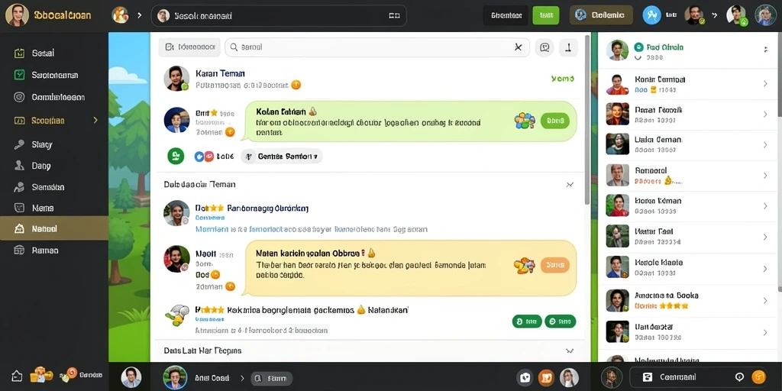Expand the Dens Lah Har Fecpns section
This screenshot has height=391, width=782.
point(570,351)
